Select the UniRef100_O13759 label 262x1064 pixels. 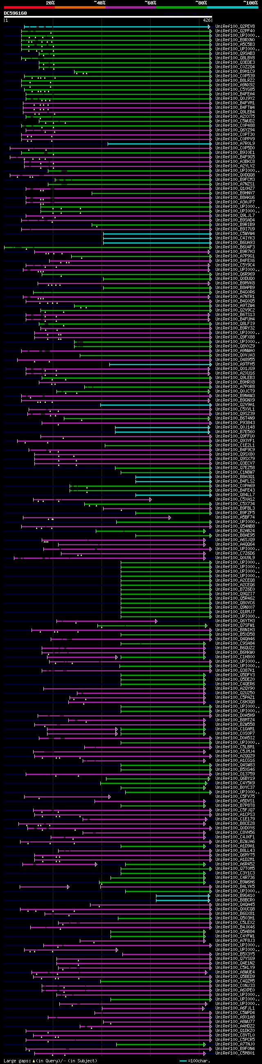235,774
